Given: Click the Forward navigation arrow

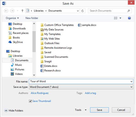Looking at the screenshot, I should pyautogui.click(x=12, y=11).
